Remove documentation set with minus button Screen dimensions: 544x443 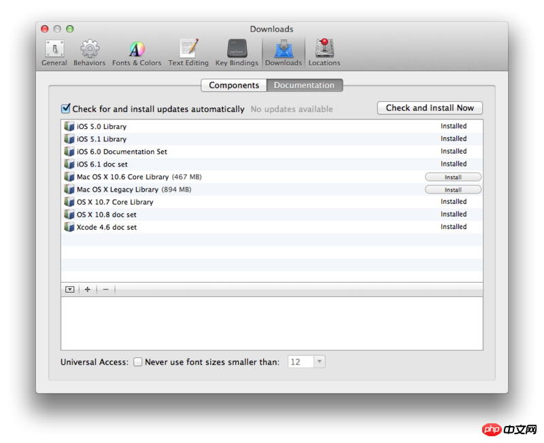pyautogui.click(x=106, y=289)
